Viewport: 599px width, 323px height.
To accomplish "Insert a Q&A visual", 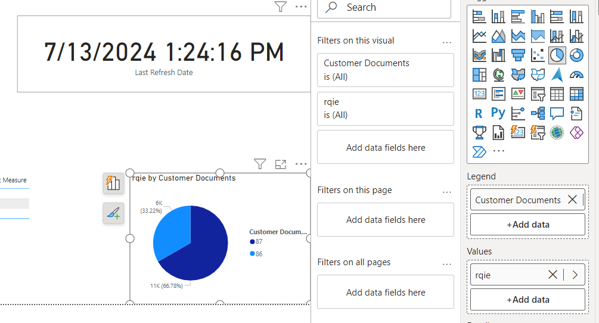I will (557, 113).
